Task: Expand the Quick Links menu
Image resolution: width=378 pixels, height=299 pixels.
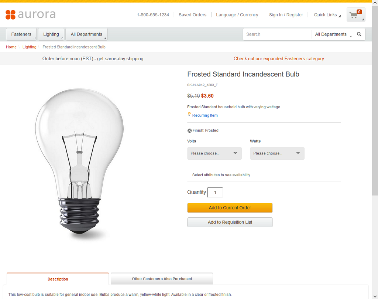Action: (327, 15)
